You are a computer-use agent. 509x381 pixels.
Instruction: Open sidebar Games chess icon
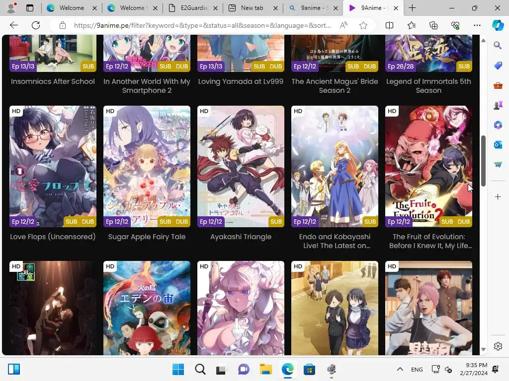(x=498, y=105)
